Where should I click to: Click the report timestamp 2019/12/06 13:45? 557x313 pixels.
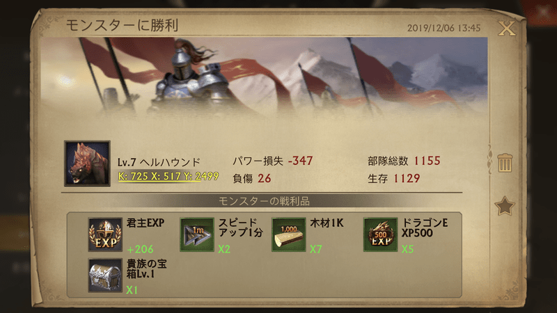click(444, 28)
